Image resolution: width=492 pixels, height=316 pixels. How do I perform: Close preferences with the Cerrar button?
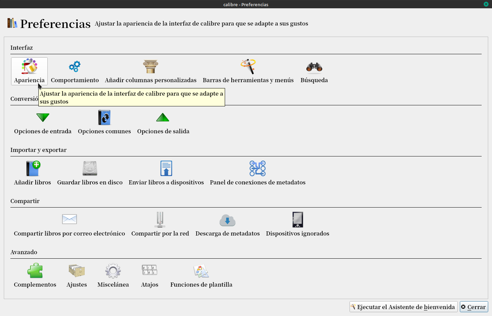(474, 307)
